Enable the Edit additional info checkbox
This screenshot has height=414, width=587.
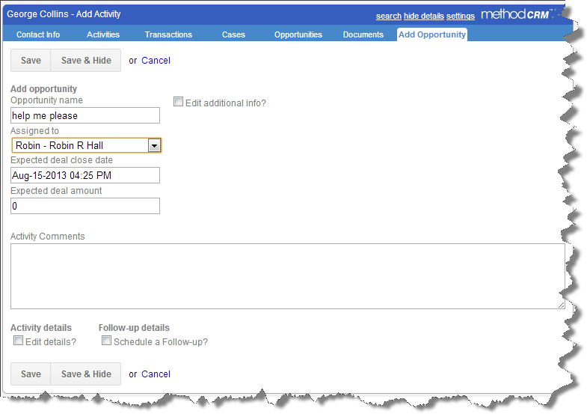coord(179,102)
